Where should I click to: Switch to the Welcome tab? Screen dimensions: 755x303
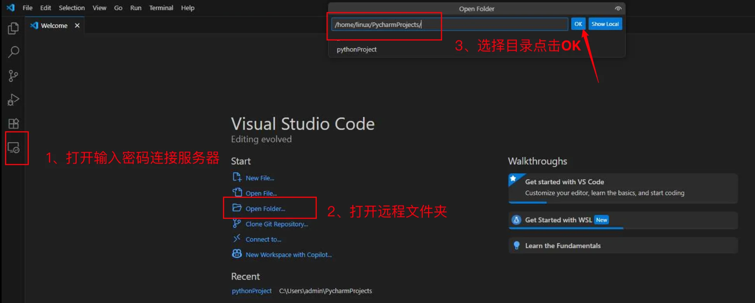[x=54, y=25]
